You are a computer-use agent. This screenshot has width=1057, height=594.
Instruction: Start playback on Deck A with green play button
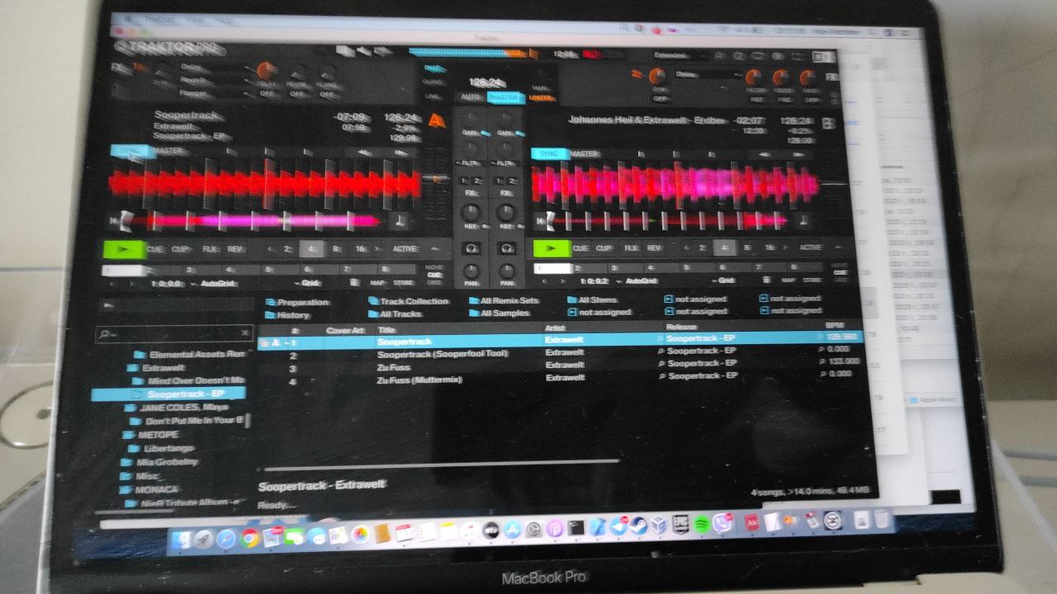coord(124,248)
